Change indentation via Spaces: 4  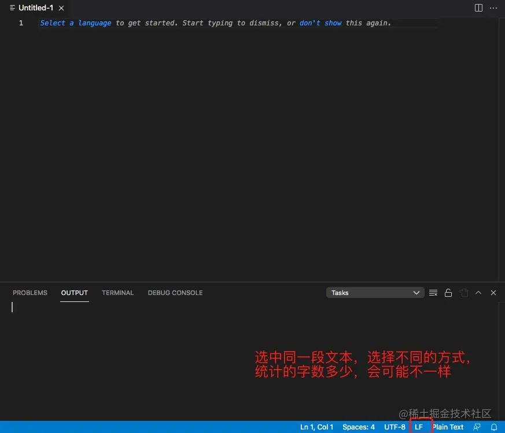[359, 427]
